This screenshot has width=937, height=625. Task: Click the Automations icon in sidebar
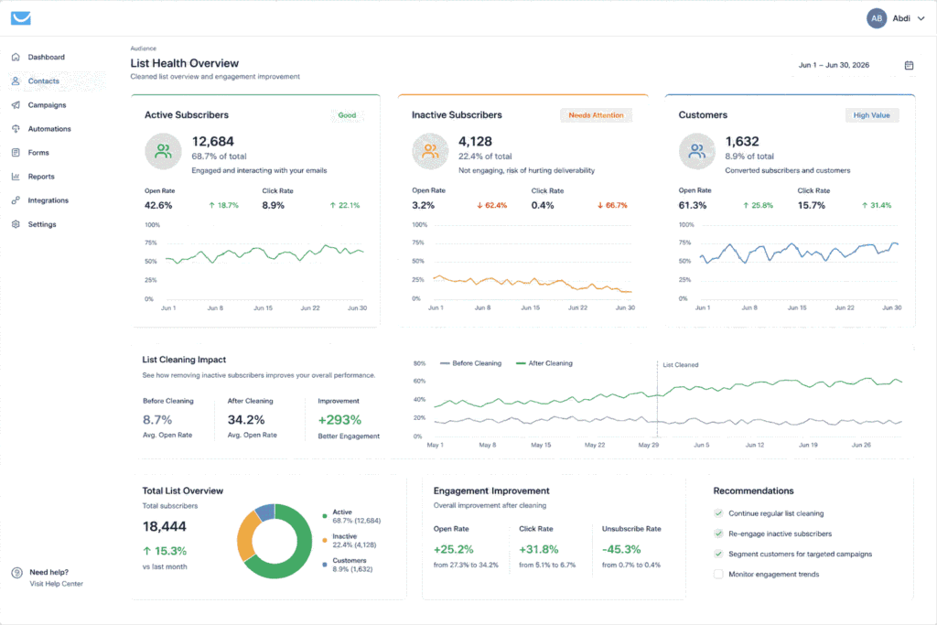click(16, 129)
